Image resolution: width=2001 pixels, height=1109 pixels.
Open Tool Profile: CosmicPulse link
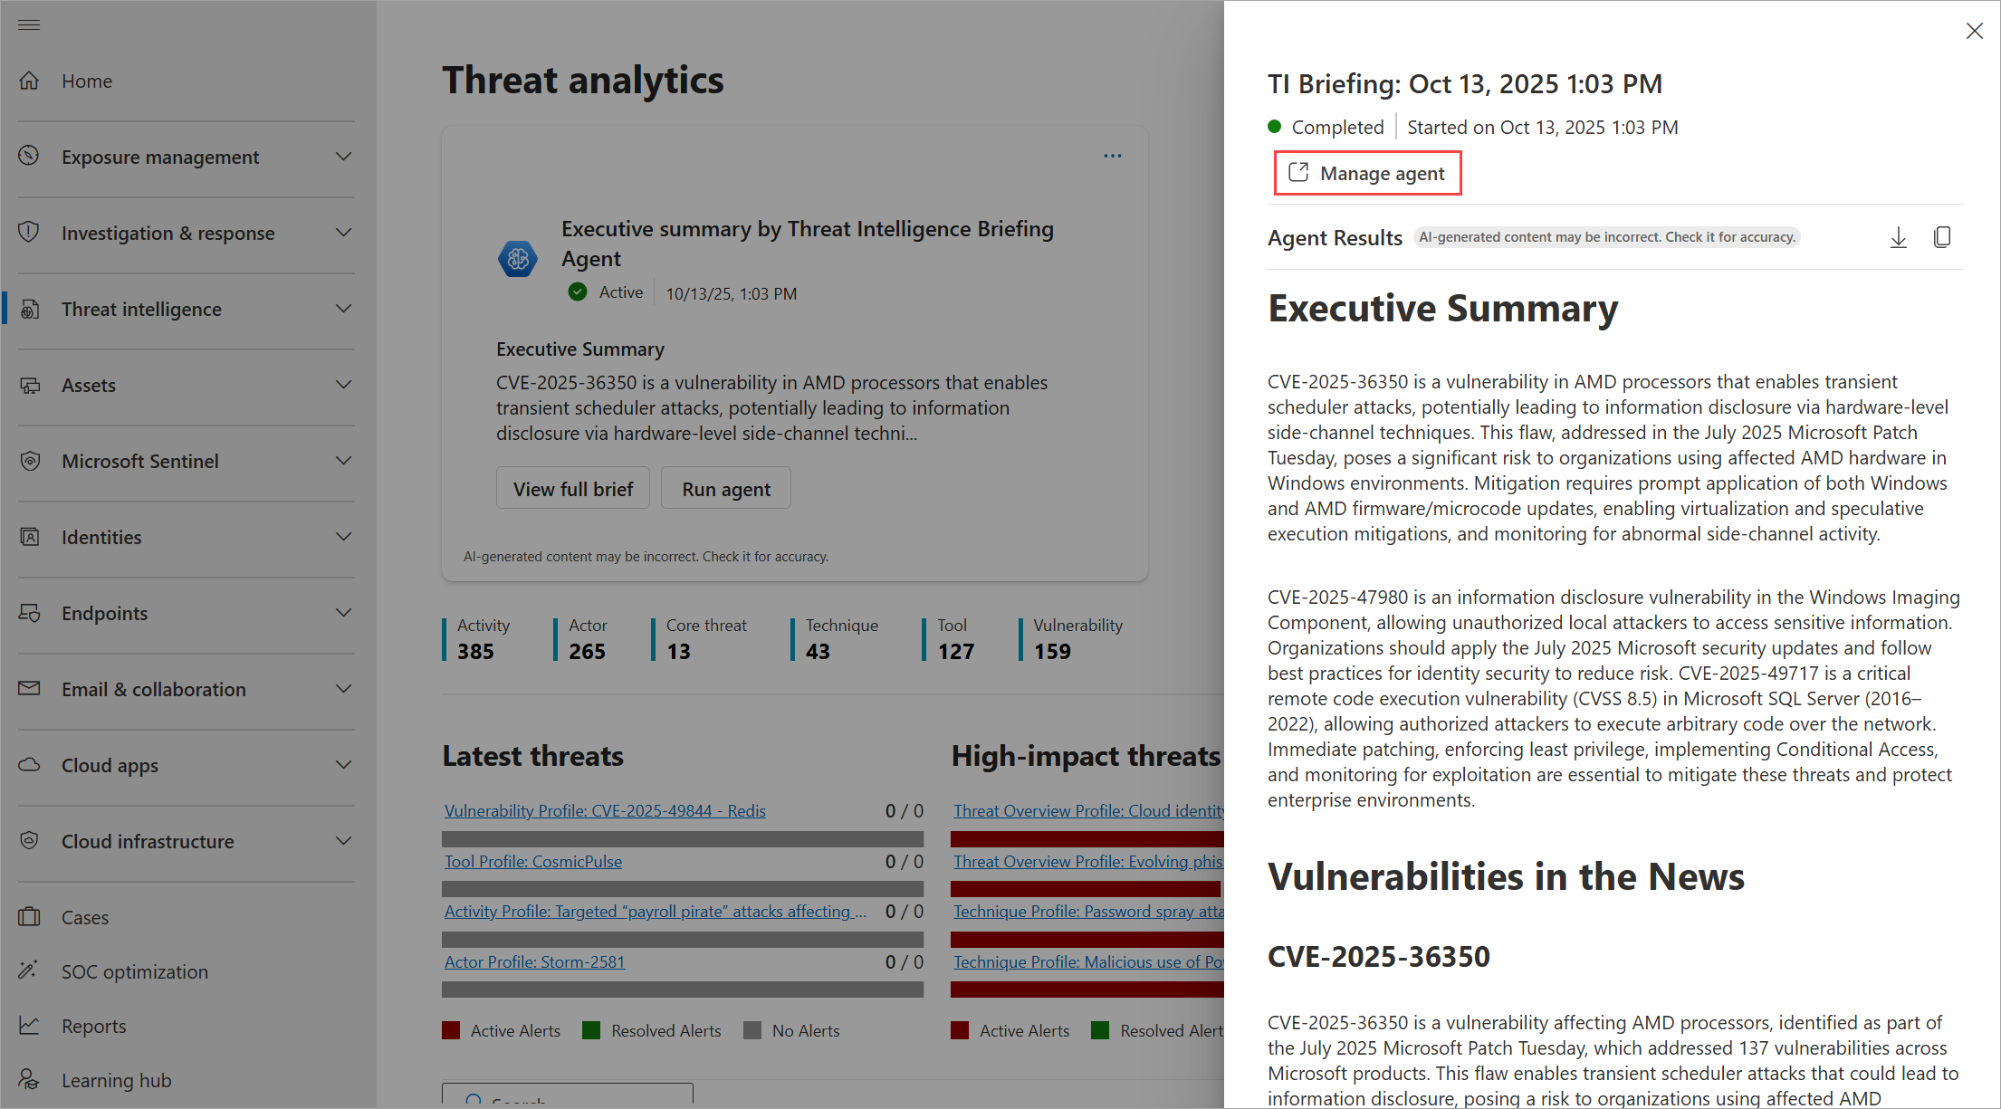click(x=533, y=861)
